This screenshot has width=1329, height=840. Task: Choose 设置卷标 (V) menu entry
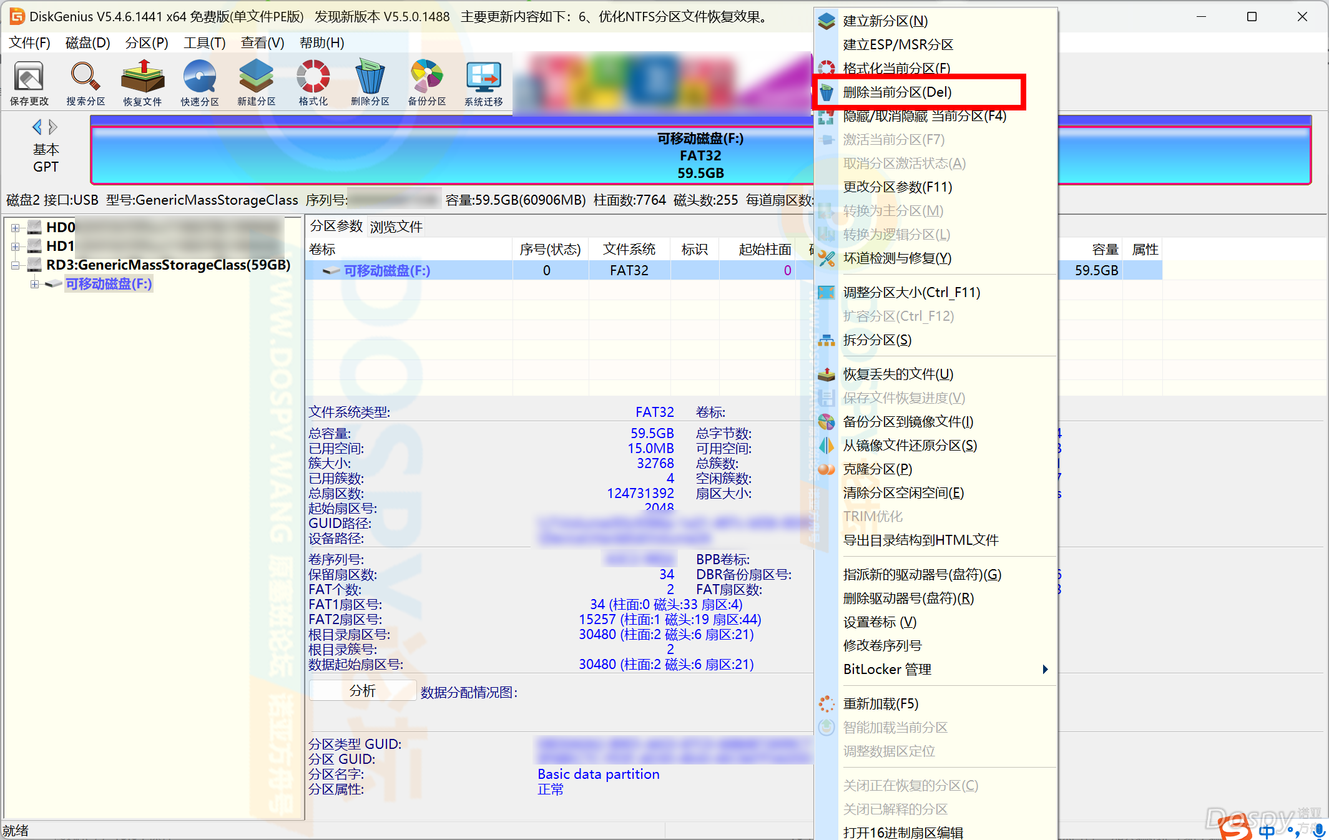(936, 622)
